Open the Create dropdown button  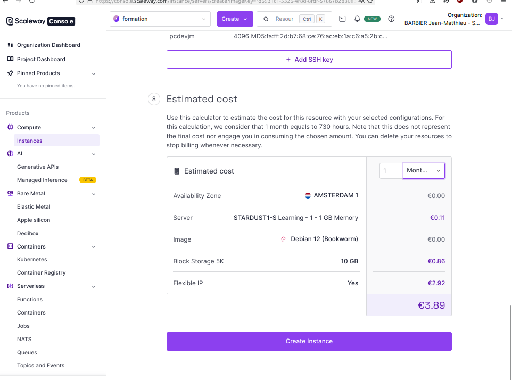[235, 19]
